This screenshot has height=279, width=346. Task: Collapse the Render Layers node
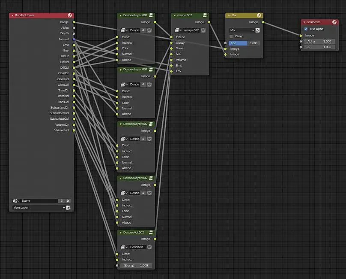12,15
